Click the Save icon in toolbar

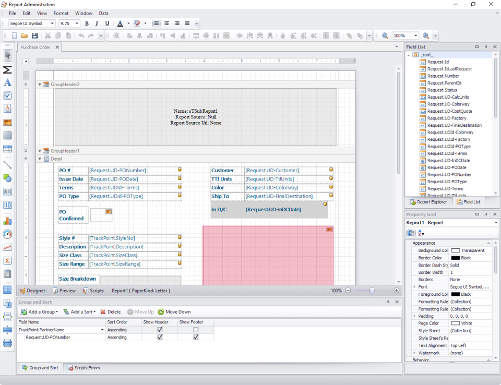click(35, 36)
